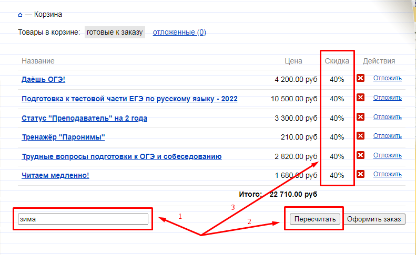This screenshot has height=255, width=416.
Task: Click Отложить for the "Даёшь ОГЭ!" row
Action: [x=387, y=79]
